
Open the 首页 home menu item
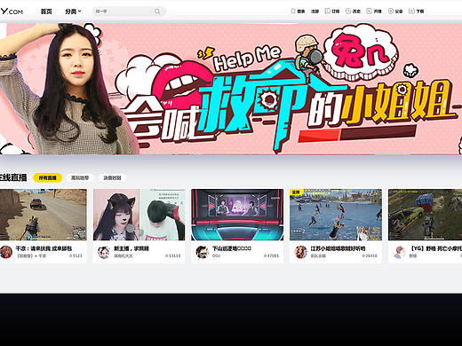[x=46, y=12]
